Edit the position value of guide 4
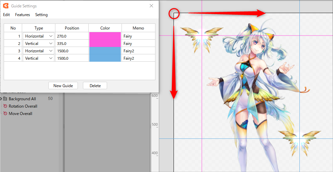 click(x=72, y=58)
